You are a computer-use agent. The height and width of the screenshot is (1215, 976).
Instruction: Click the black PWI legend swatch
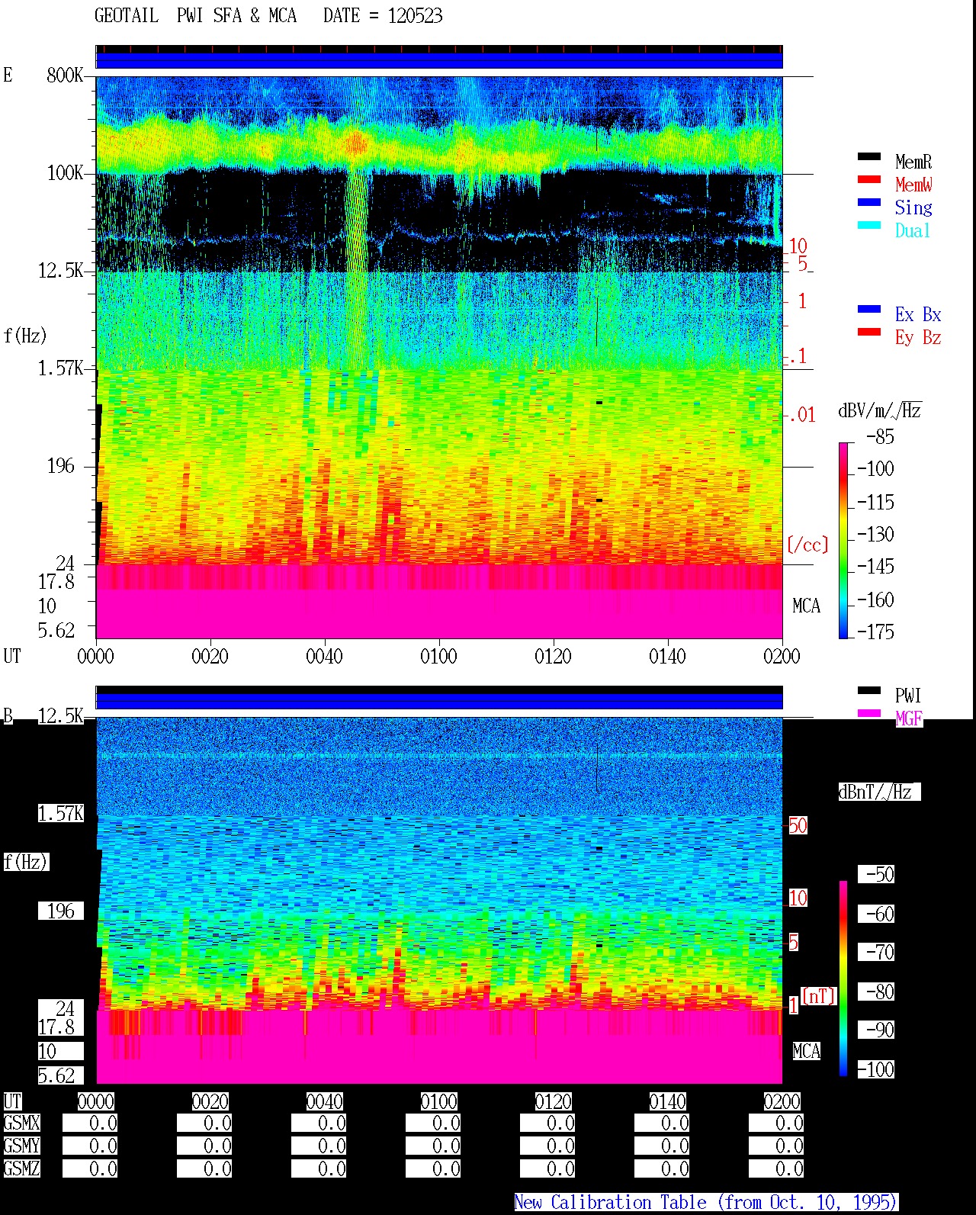[869, 691]
